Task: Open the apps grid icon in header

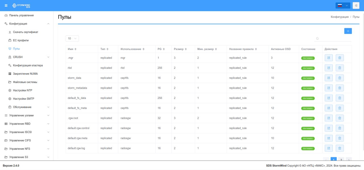Action: pos(6,6)
